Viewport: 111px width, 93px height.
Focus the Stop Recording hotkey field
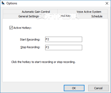tap(64, 47)
